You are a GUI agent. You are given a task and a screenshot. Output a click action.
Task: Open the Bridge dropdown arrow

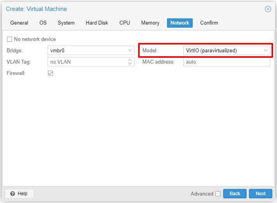click(130, 50)
